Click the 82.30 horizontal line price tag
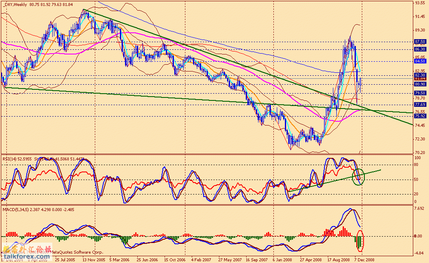This screenshot has height=263, width=429. [x=420, y=75]
